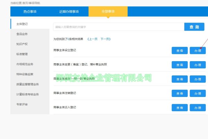
Task: Click 查看 for 商事主体迁入登记
Action: 180,108
